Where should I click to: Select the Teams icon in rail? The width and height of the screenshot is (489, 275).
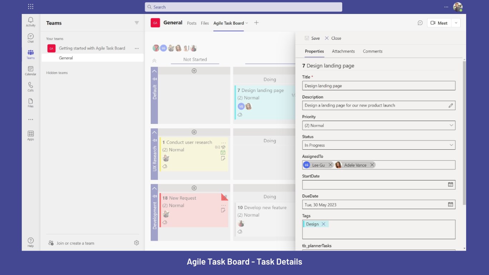[x=30, y=54]
